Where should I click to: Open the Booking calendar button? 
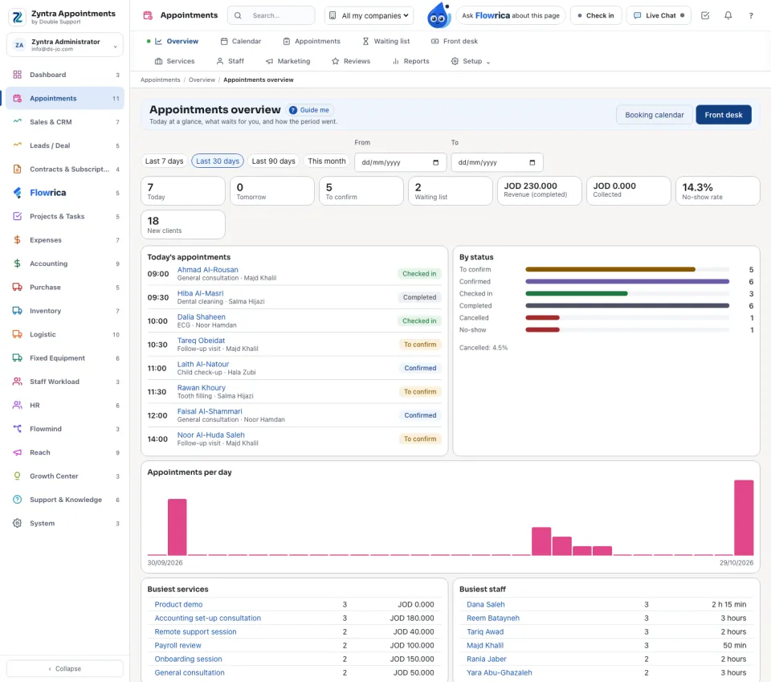click(x=655, y=115)
